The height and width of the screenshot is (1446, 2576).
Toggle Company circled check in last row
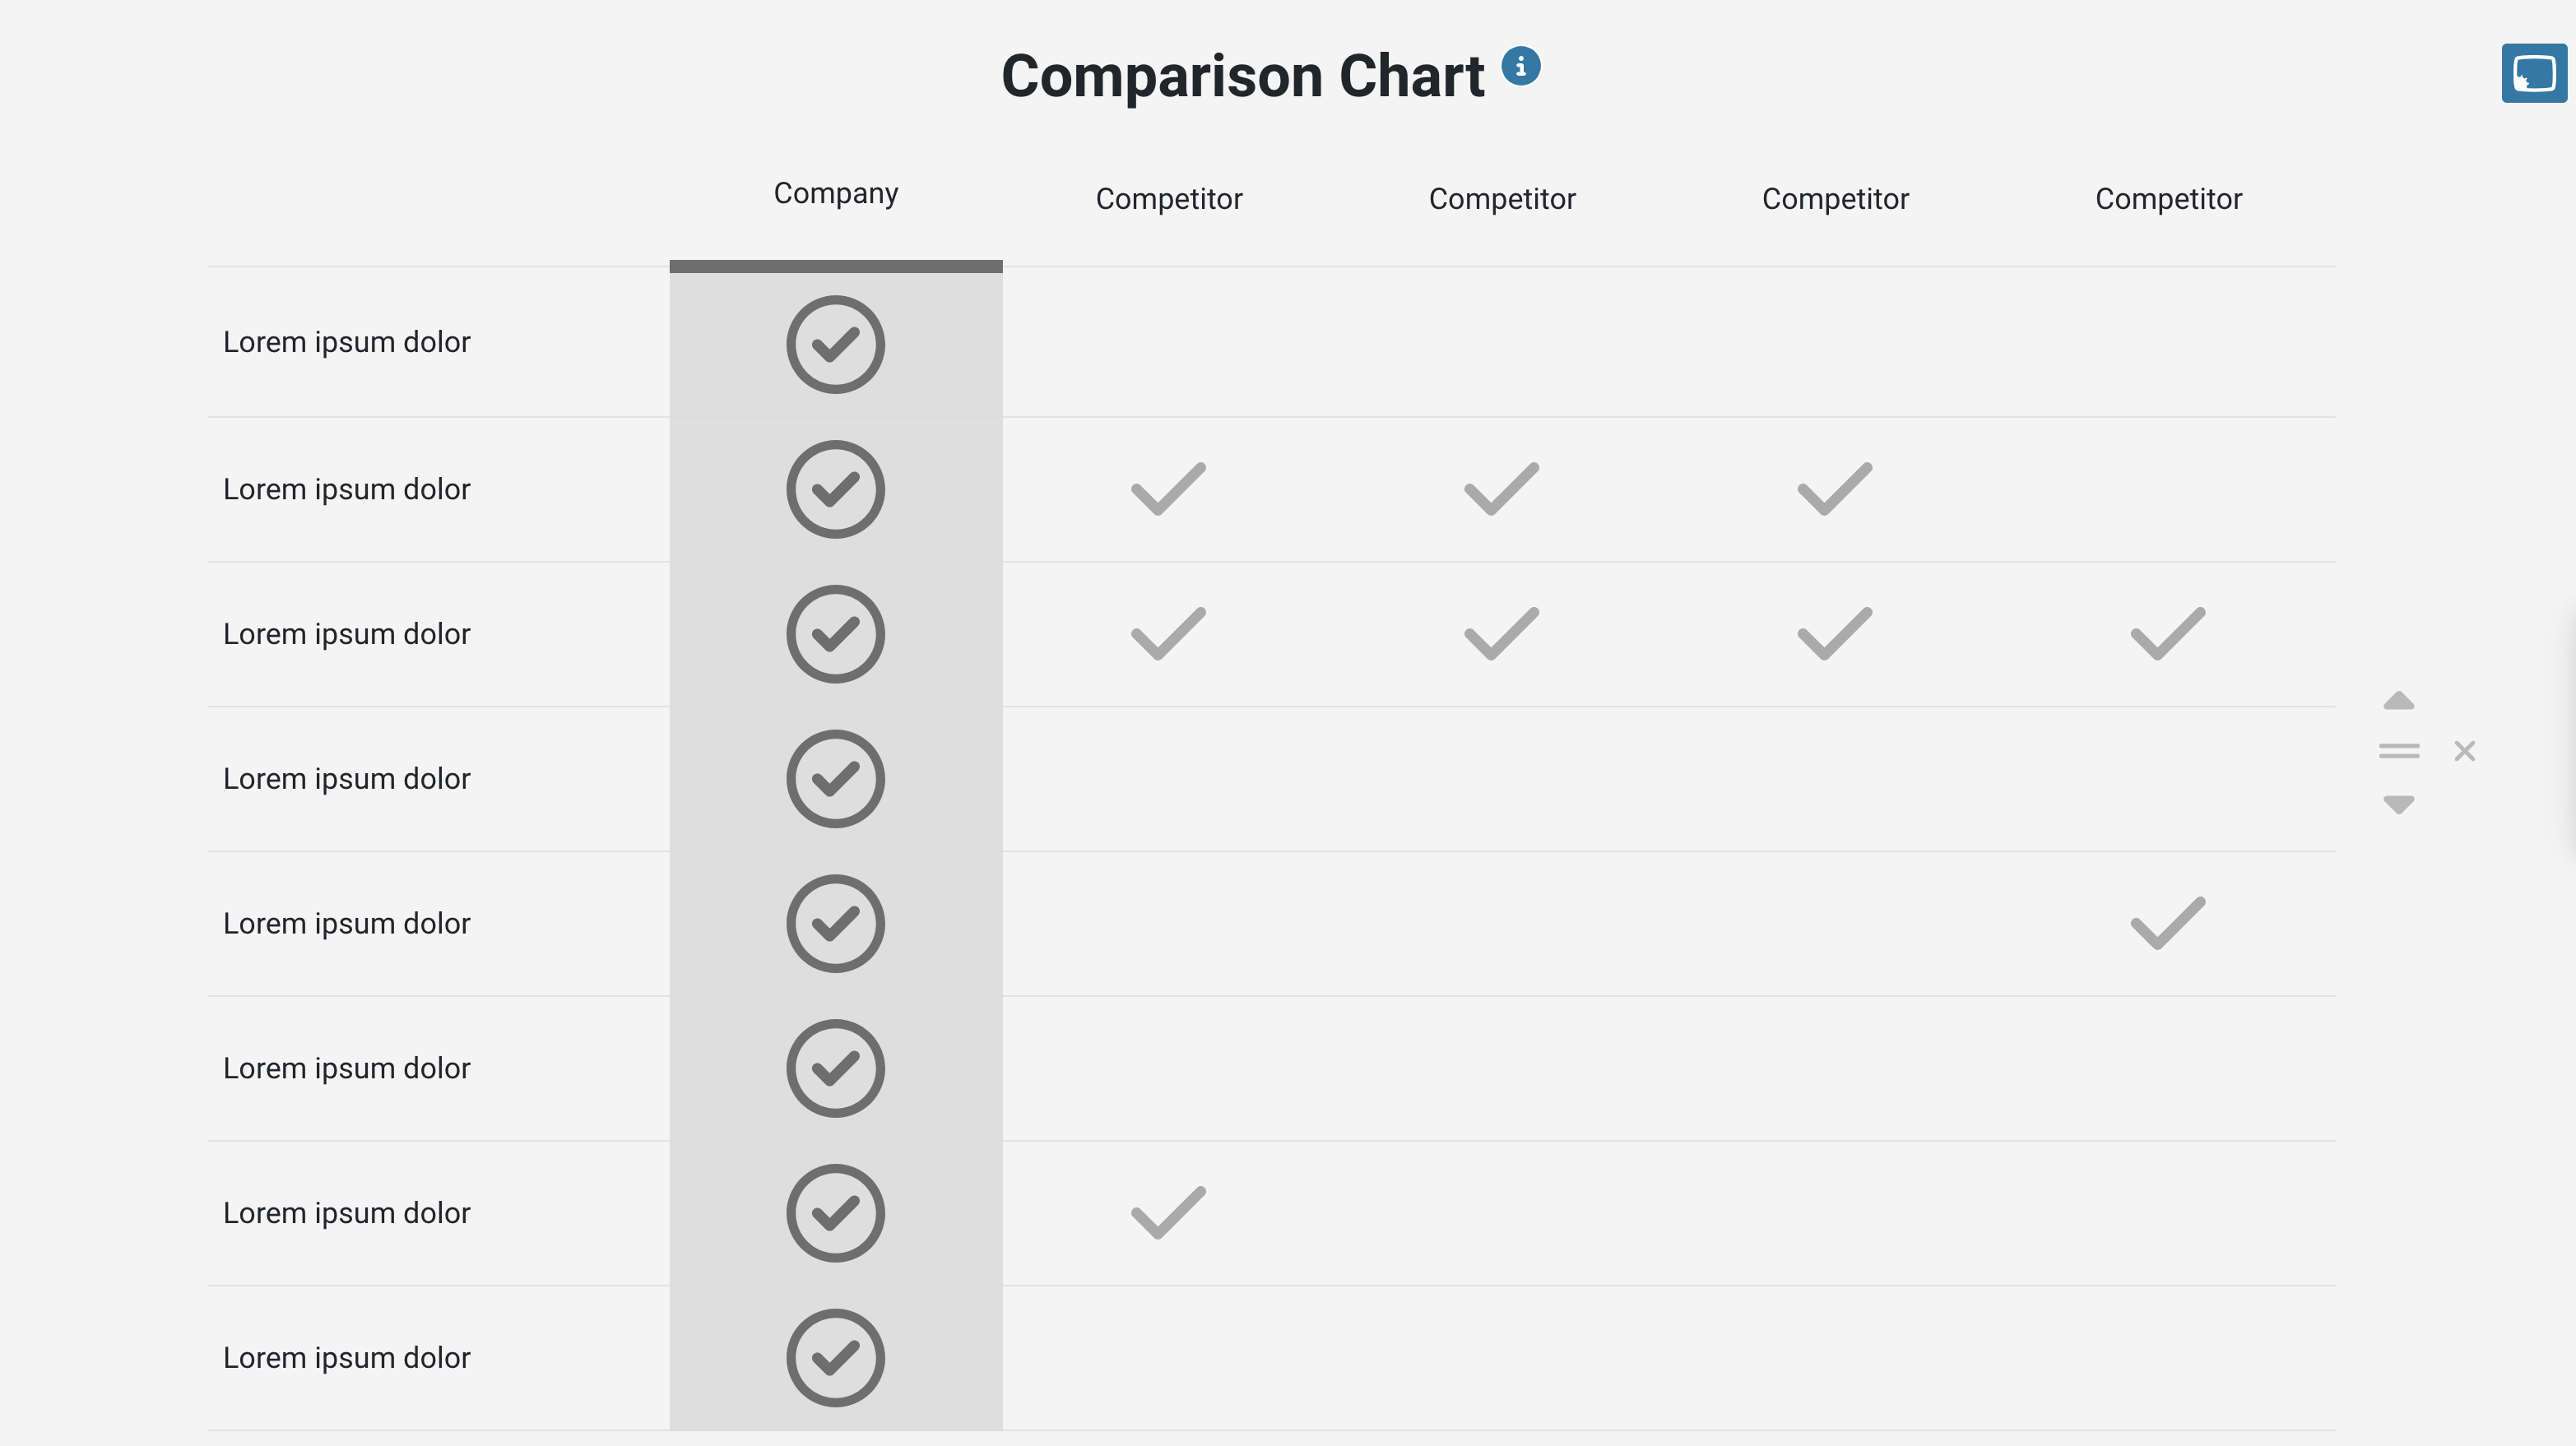(835, 1357)
